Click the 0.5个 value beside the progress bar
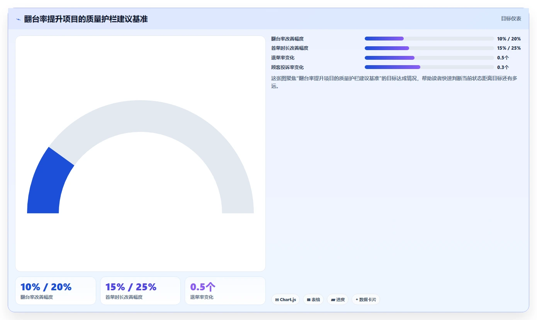The width and height of the screenshot is (537, 320). (503, 58)
